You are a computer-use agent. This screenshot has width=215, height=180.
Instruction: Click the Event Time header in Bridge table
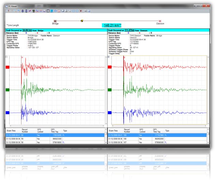pos(11,131)
